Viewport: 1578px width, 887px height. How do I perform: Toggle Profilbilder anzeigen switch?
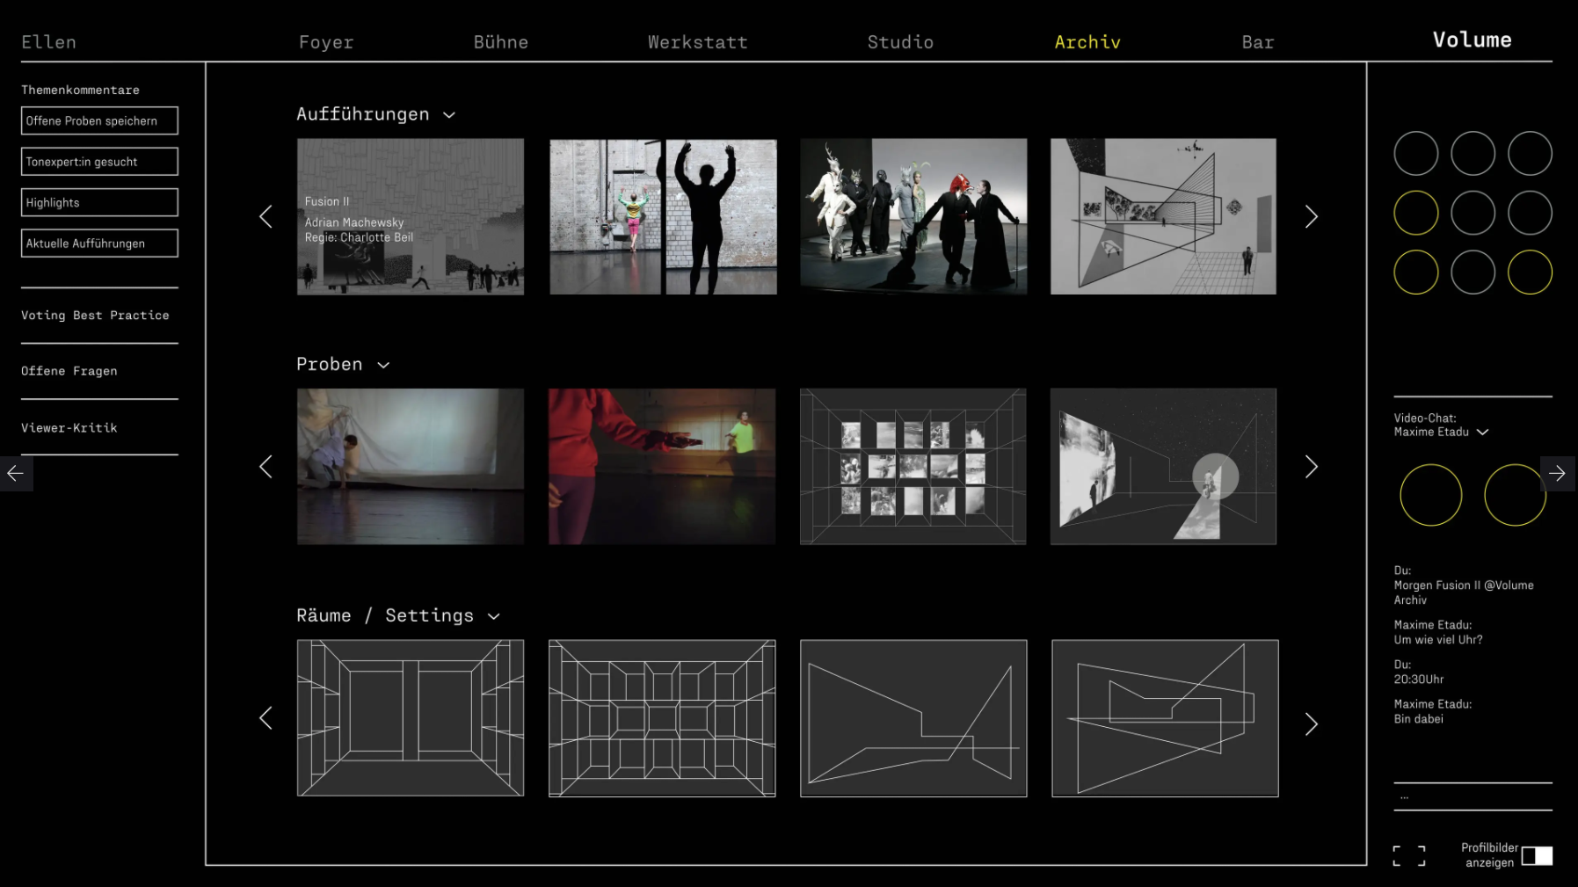click(1537, 856)
